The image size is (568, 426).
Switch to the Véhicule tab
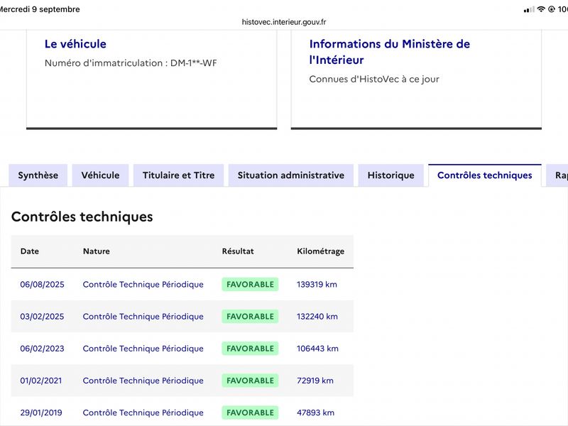click(x=100, y=175)
